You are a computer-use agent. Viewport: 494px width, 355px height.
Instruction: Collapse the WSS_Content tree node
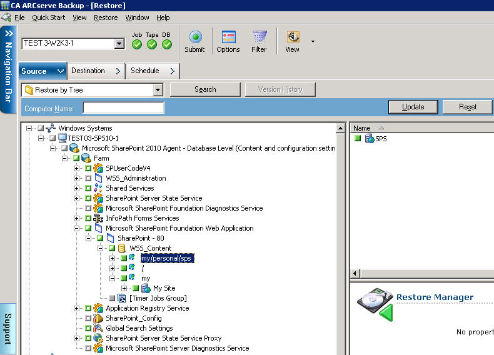pyautogui.click(x=101, y=248)
